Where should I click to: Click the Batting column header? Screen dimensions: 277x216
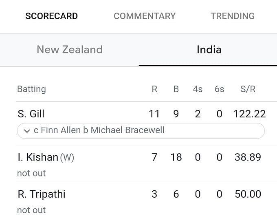32,89
